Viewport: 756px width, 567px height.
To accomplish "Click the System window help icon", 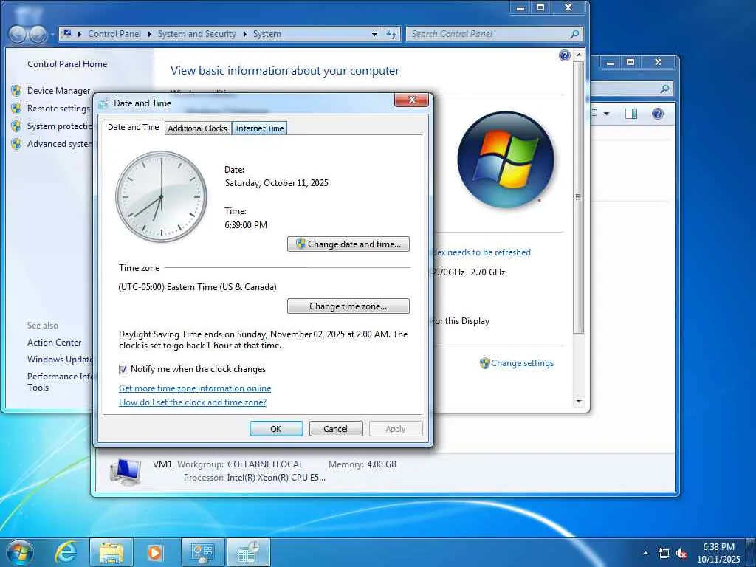I will [565, 55].
